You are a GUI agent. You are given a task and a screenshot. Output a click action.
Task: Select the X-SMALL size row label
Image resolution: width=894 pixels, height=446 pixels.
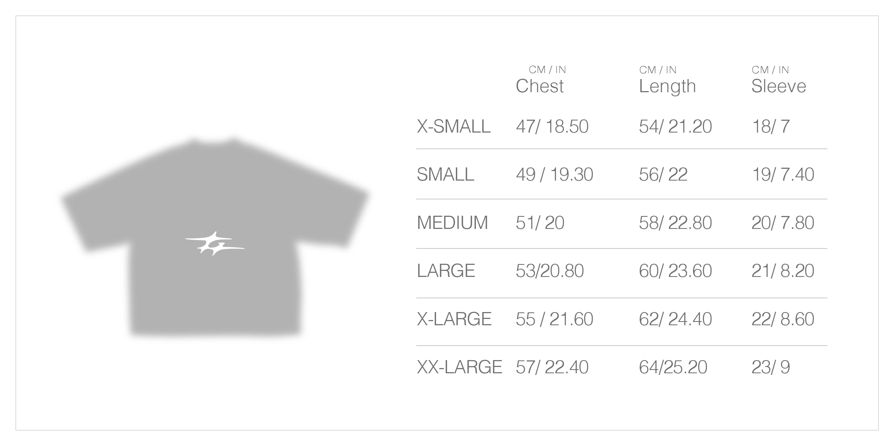pos(454,126)
